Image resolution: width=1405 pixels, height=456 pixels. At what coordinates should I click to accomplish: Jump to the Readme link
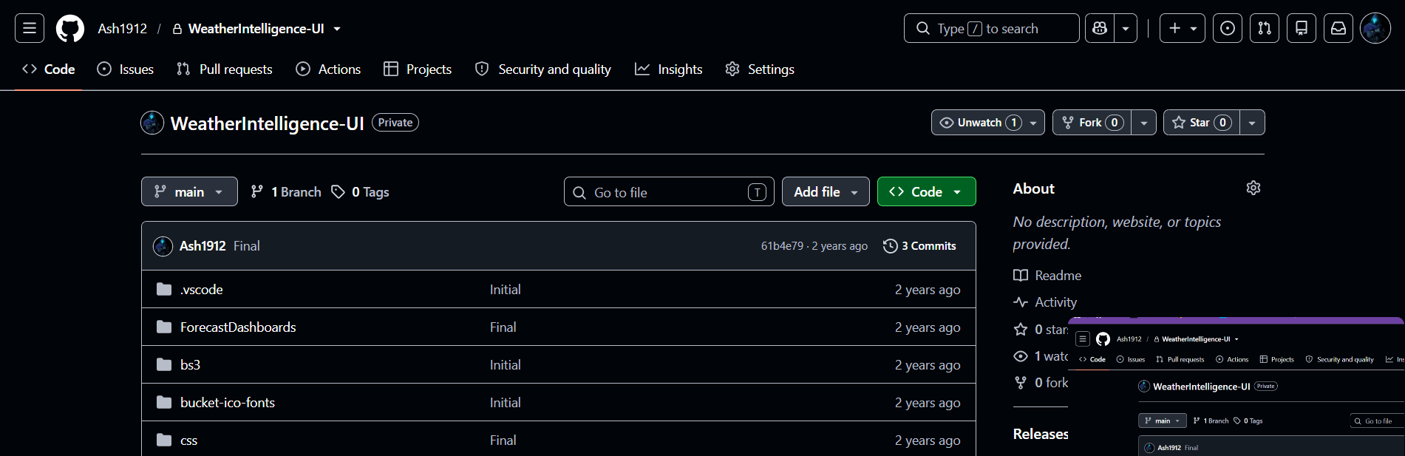[1047, 276]
